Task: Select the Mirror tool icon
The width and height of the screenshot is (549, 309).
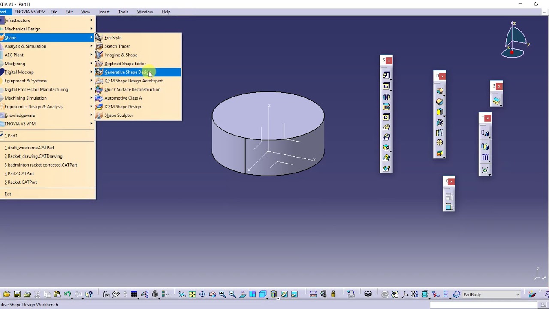Action: [485, 147]
